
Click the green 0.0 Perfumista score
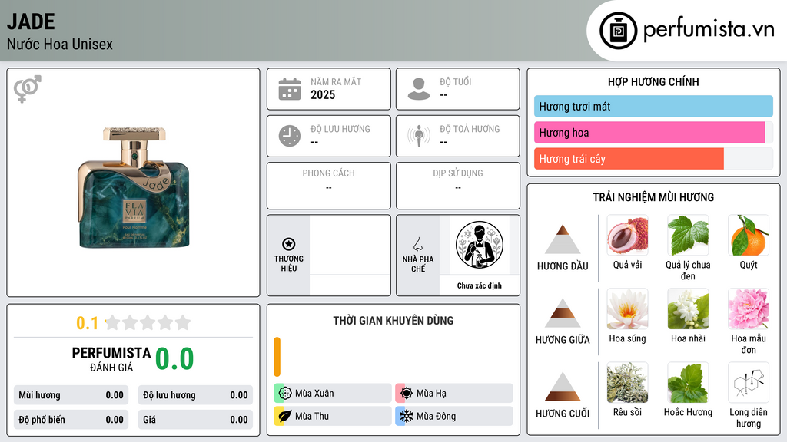[174, 359]
